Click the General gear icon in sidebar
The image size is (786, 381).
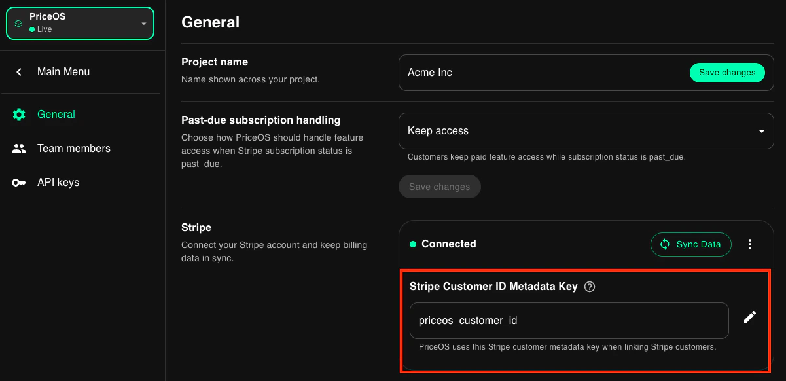(x=19, y=115)
